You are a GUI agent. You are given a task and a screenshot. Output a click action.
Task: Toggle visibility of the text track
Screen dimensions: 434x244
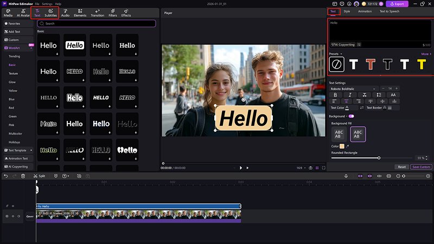point(12,206)
